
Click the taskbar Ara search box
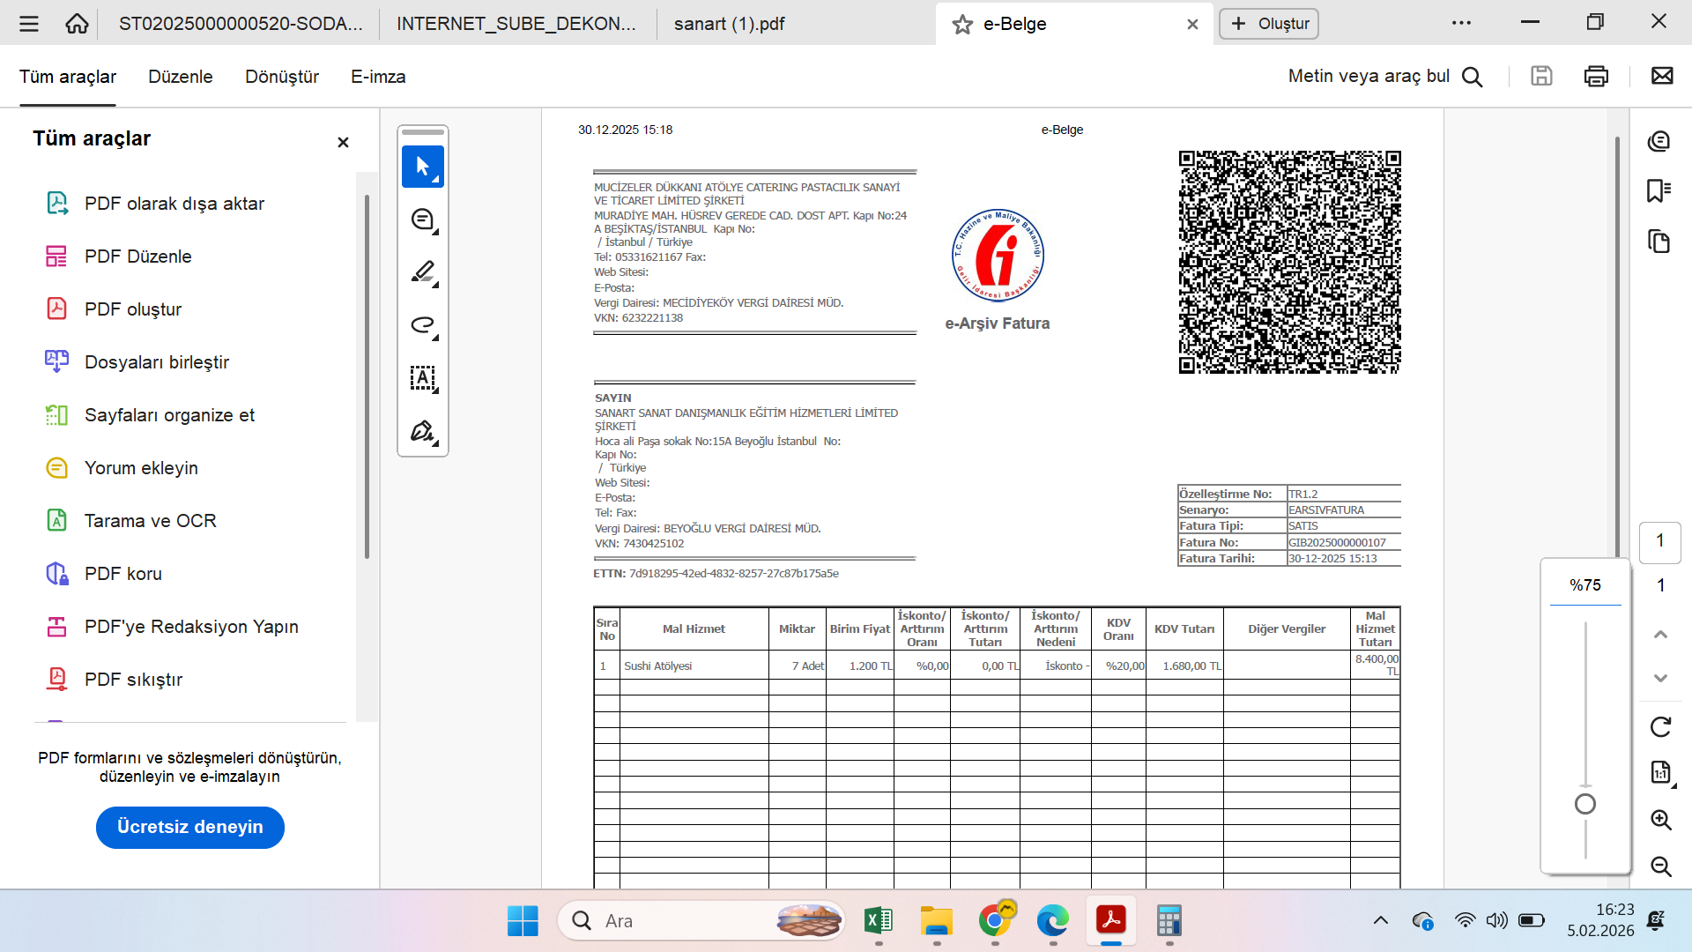pyautogui.click(x=701, y=920)
